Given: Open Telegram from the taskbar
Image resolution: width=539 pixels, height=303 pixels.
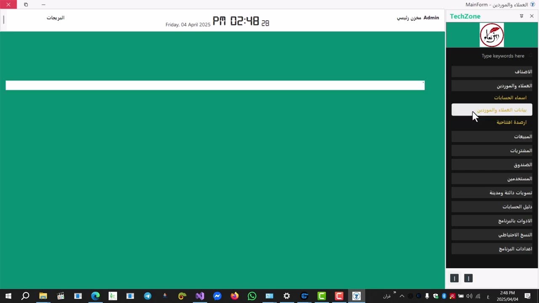Looking at the screenshot, I should click(x=148, y=296).
